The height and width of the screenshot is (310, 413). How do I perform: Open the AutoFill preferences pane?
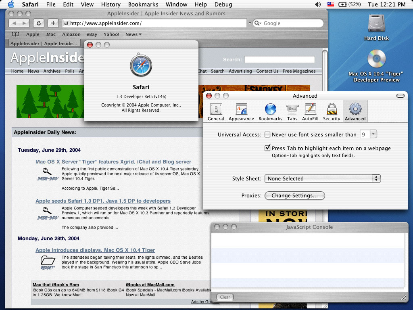(x=310, y=112)
